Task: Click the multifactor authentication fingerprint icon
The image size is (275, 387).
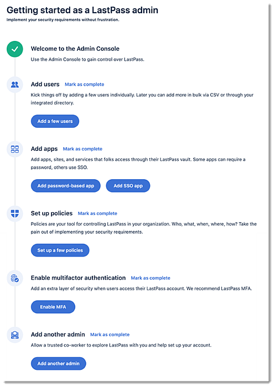Action: (x=15, y=278)
